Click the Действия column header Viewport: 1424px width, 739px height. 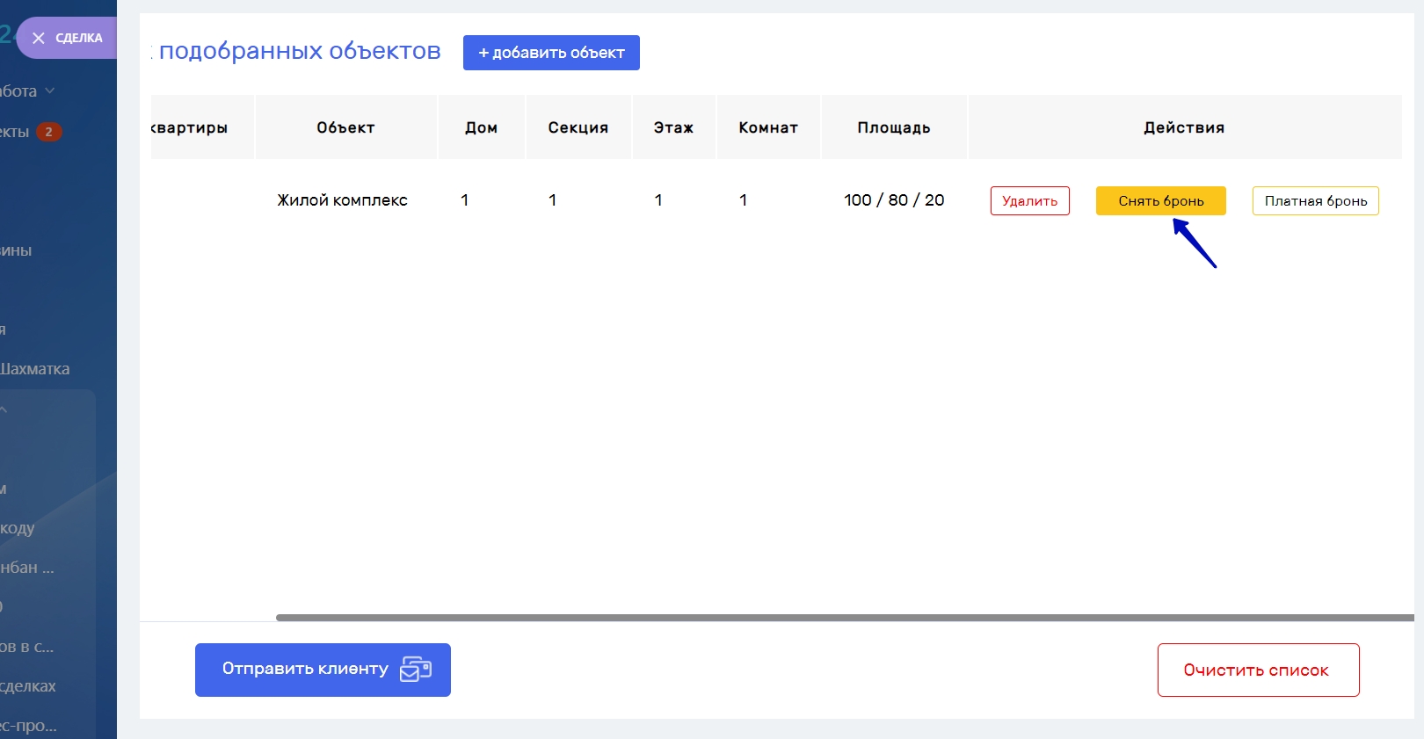(1184, 127)
